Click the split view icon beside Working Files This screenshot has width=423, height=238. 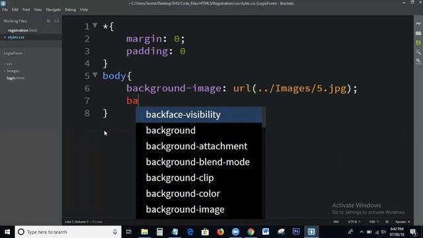click(56, 20)
